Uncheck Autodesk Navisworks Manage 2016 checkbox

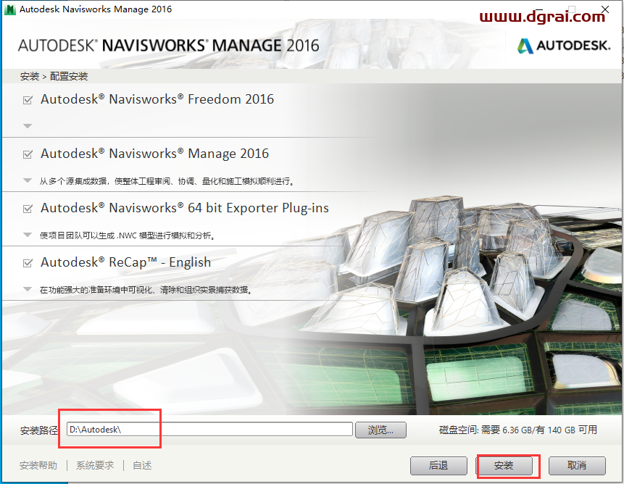[x=28, y=154]
